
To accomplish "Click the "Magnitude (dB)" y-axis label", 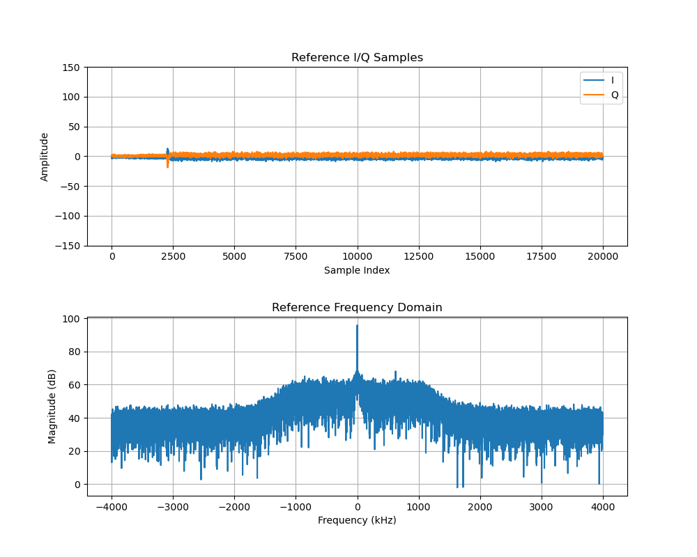I will coord(52,407).
